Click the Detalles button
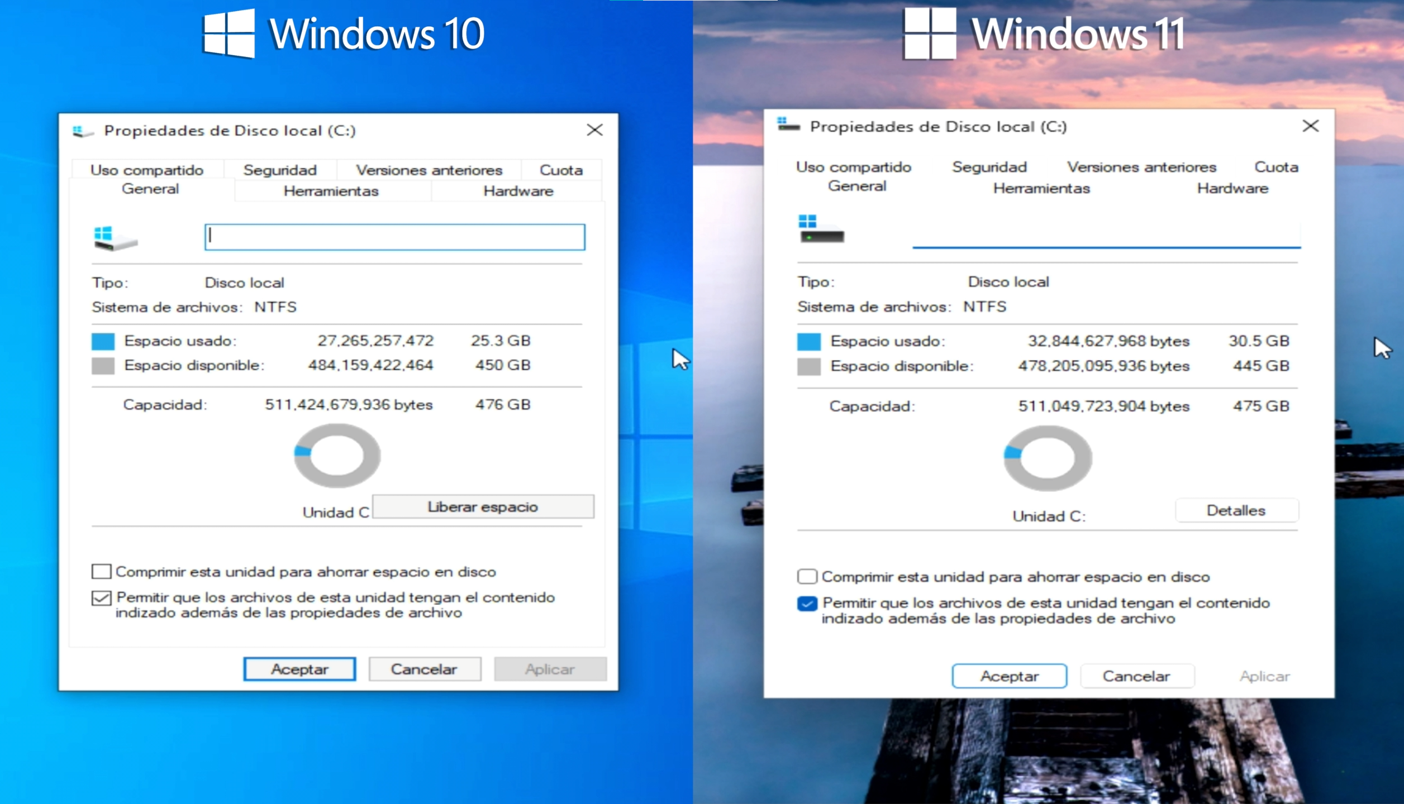 coord(1236,510)
